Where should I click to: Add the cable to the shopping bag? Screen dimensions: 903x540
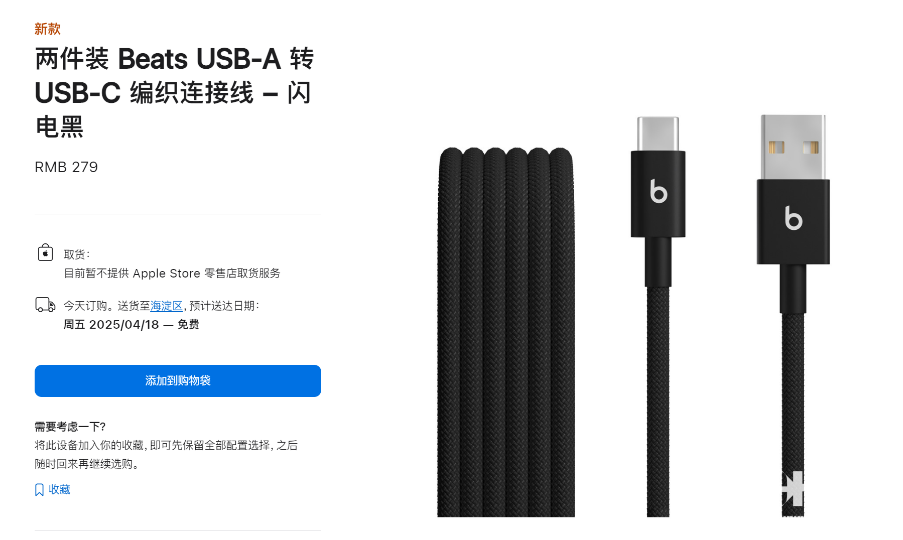point(178,381)
